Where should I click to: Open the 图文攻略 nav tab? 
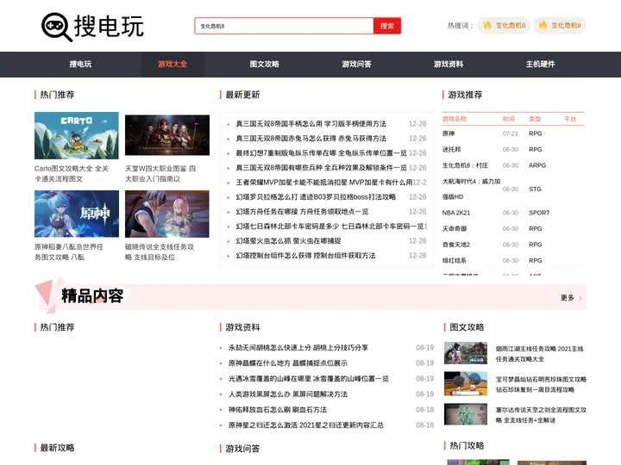[264, 64]
